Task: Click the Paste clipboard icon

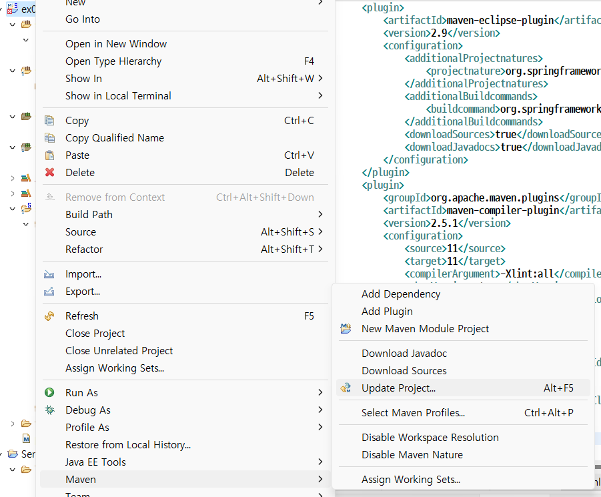Action: [x=49, y=155]
